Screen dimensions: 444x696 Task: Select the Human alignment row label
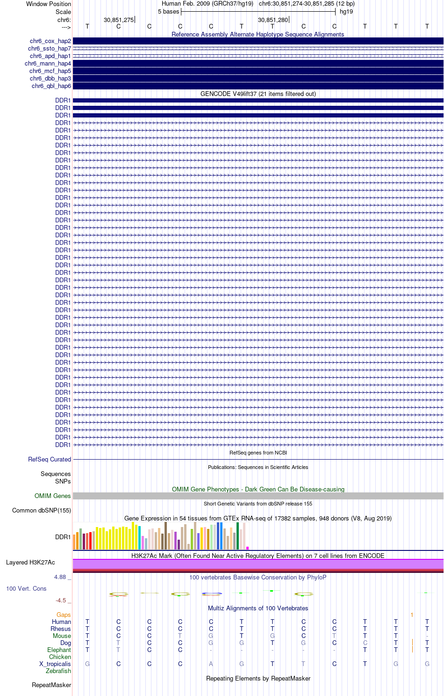pyautogui.click(x=61, y=622)
